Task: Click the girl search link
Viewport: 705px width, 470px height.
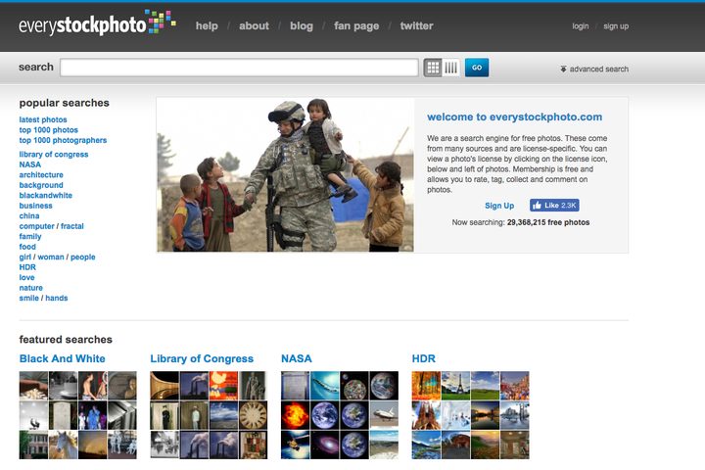Action: pos(25,258)
